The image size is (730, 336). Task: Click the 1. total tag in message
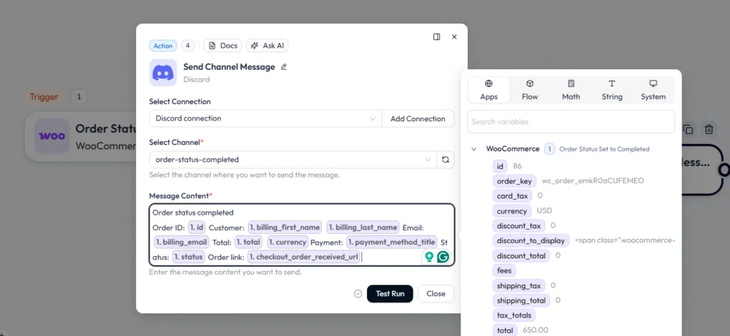tap(249, 243)
